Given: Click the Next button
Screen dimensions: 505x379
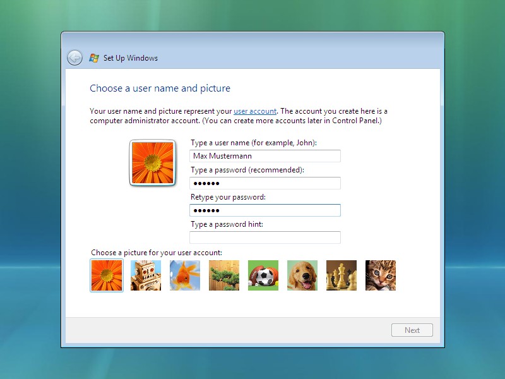Looking at the screenshot, I should (x=412, y=330).
